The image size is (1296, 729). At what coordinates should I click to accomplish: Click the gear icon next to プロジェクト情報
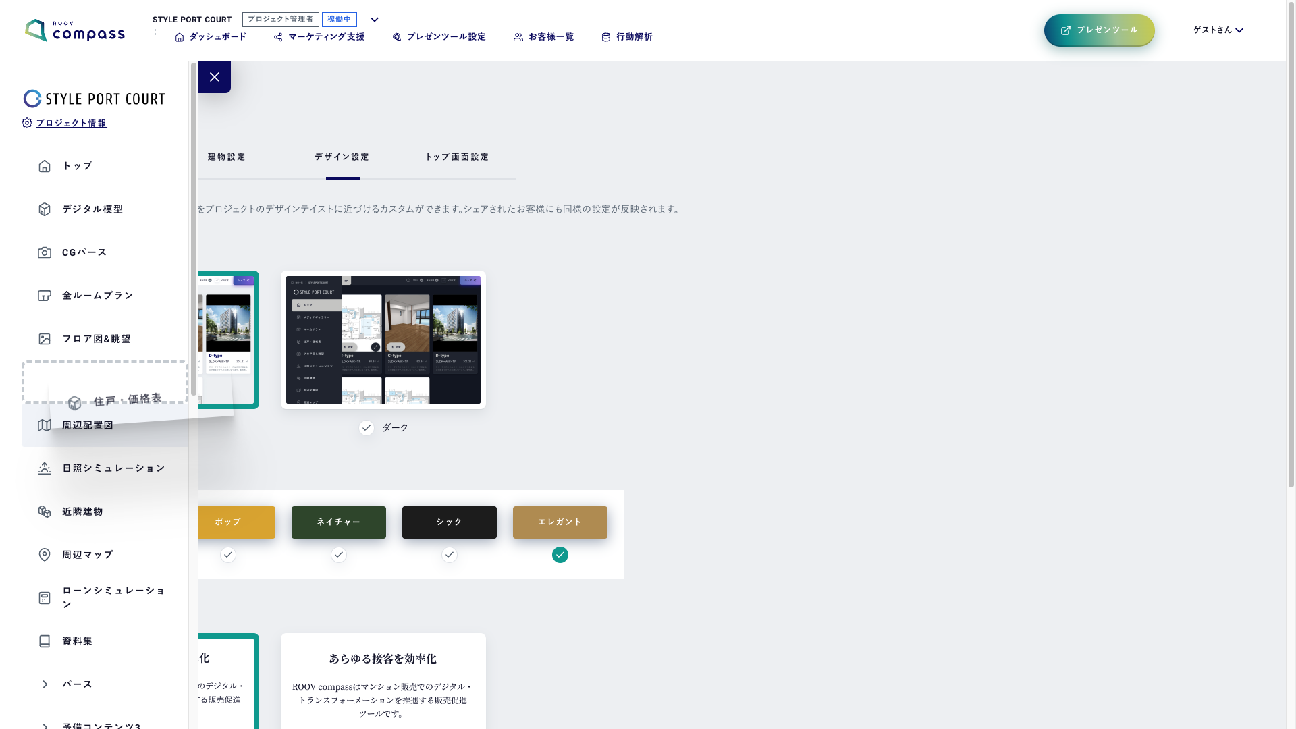pos(27,123)
